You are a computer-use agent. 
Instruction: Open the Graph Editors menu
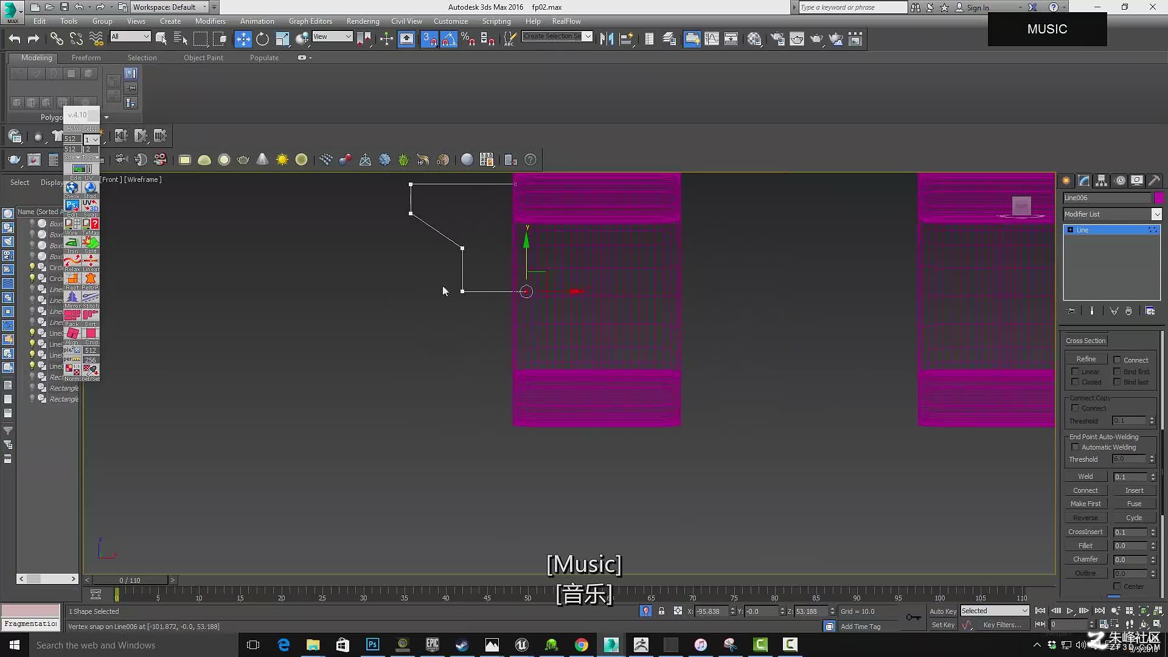coord(310,21)
